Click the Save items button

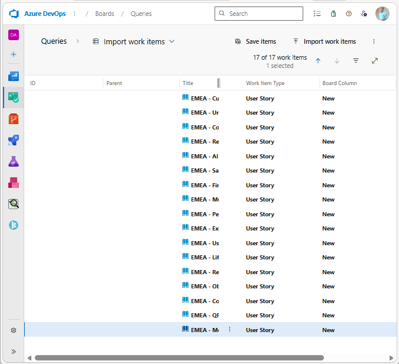[x=255, y=41]
